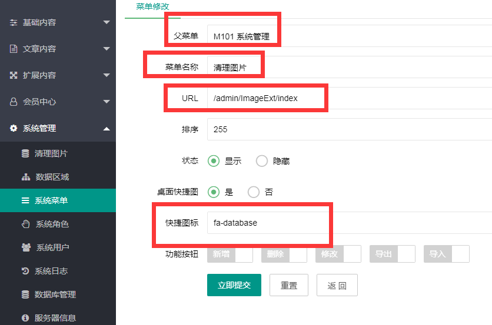Switch to the 菜单修改 tab

(x=152, y=6)
